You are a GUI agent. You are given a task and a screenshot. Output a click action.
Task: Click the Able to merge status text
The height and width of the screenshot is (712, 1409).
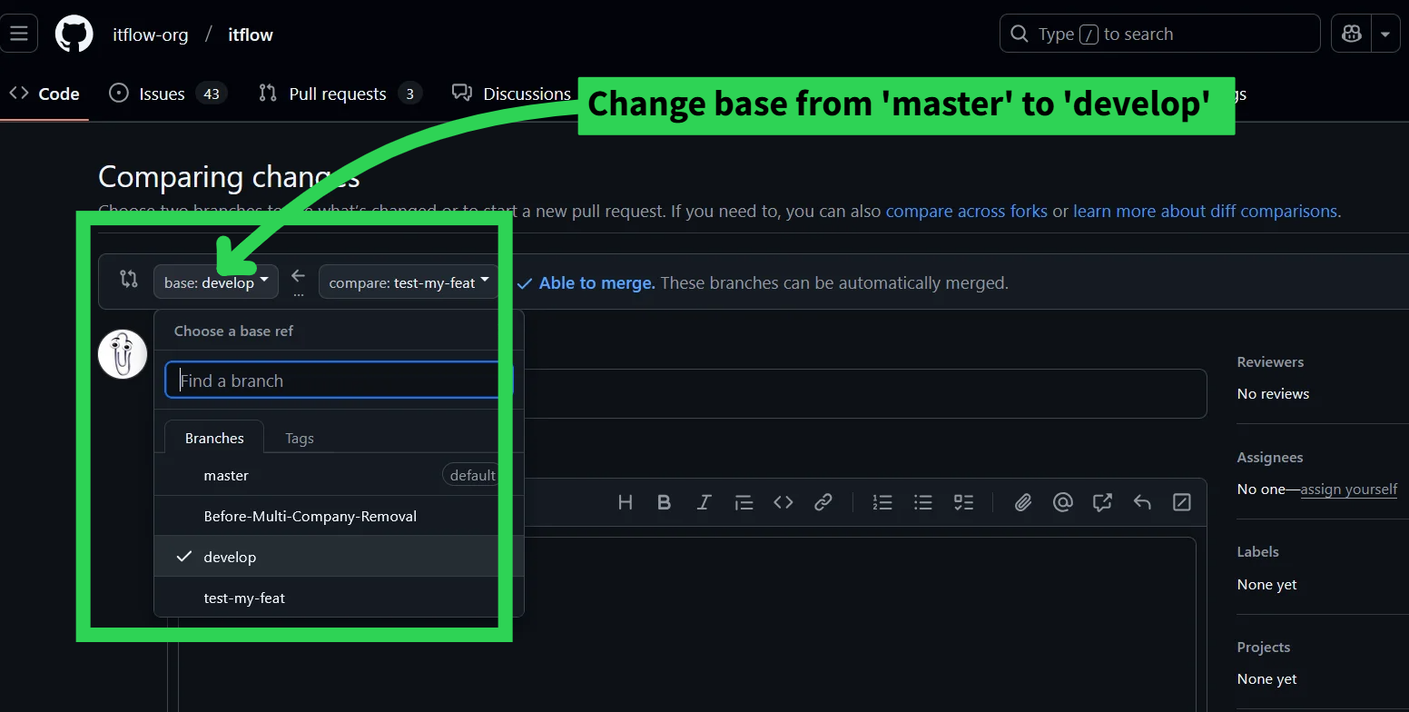click(596, 283)
